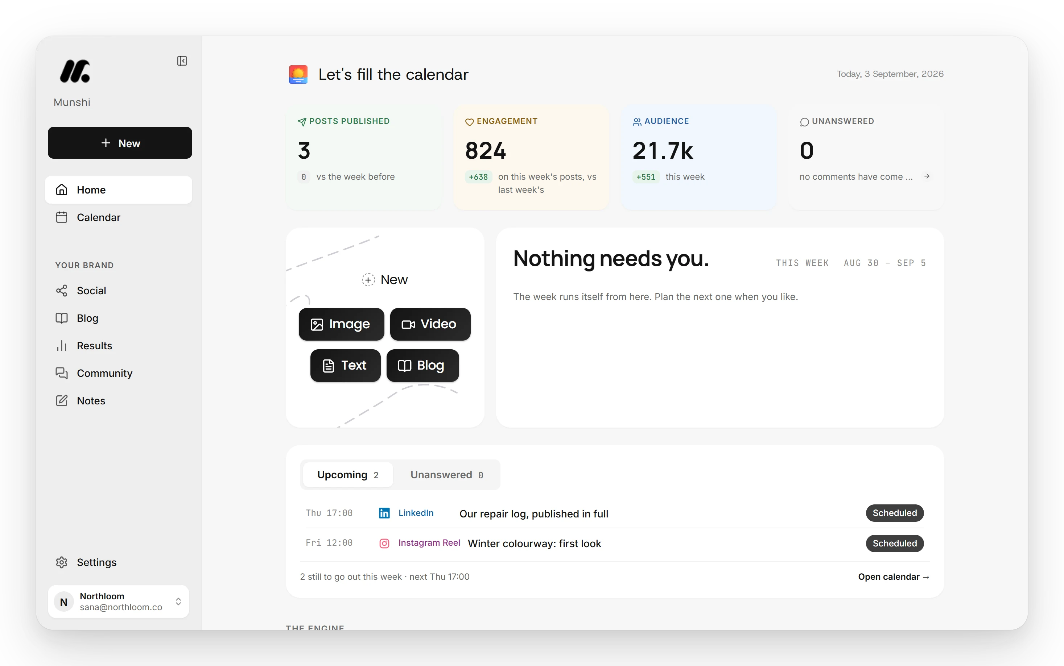Click the sunrise emoji icon beside heading
Image resolution: width=1064 pixels, height=666 pixels.
[298, 74]
